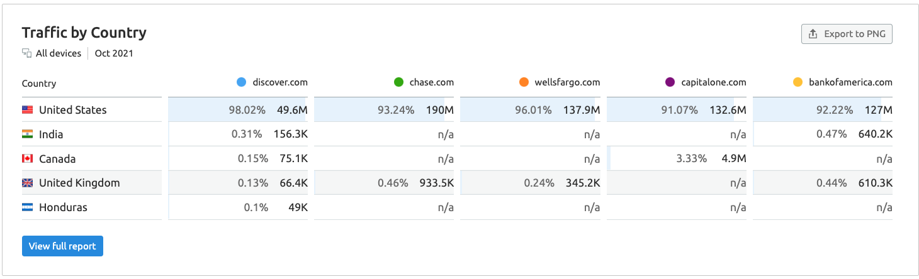Select the United States row label
Viewport: 919px width, 279px height.
[73, 110]
